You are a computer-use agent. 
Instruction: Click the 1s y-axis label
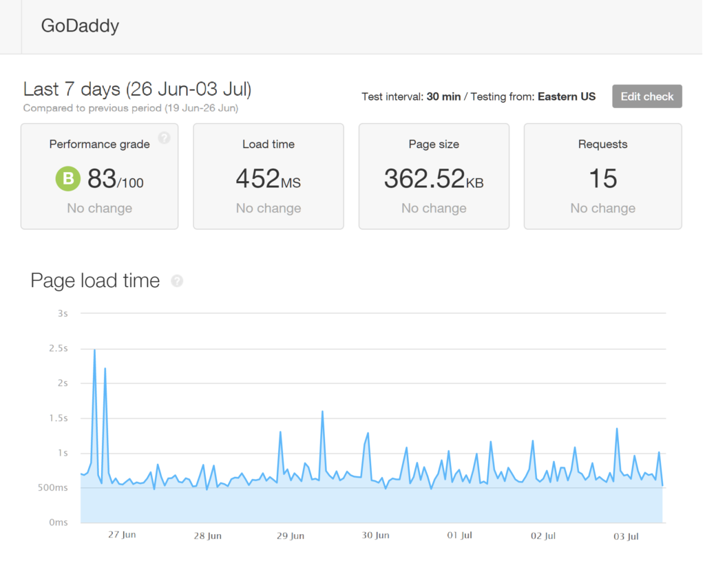[63, 453]
